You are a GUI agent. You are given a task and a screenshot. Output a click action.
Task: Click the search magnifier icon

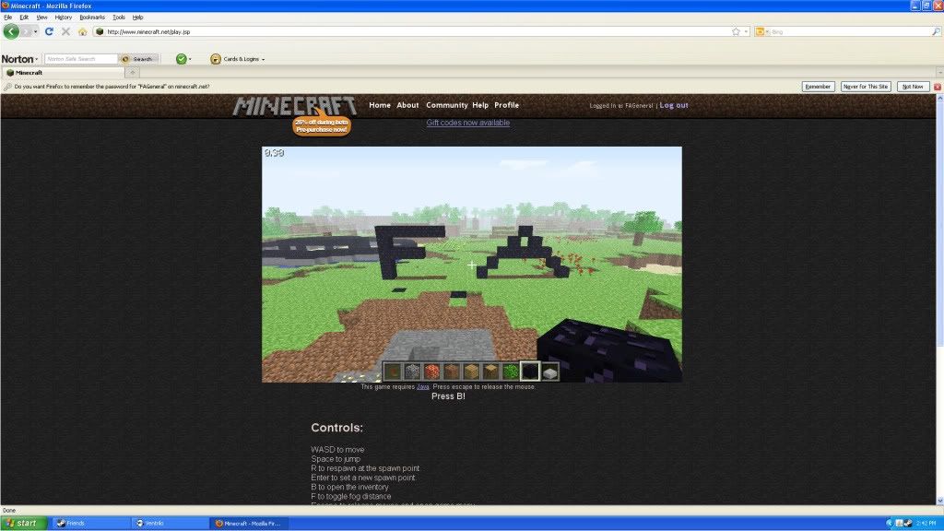(936, 31)
